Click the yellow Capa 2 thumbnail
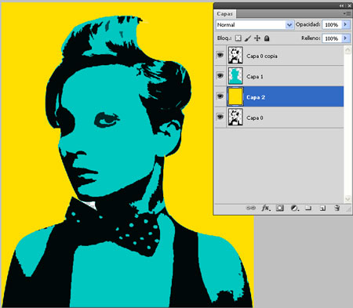Viewport: 353px width, 308px height. point(235,96)
